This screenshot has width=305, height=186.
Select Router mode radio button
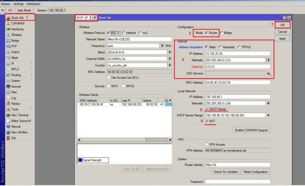click(x=207, y=33)
